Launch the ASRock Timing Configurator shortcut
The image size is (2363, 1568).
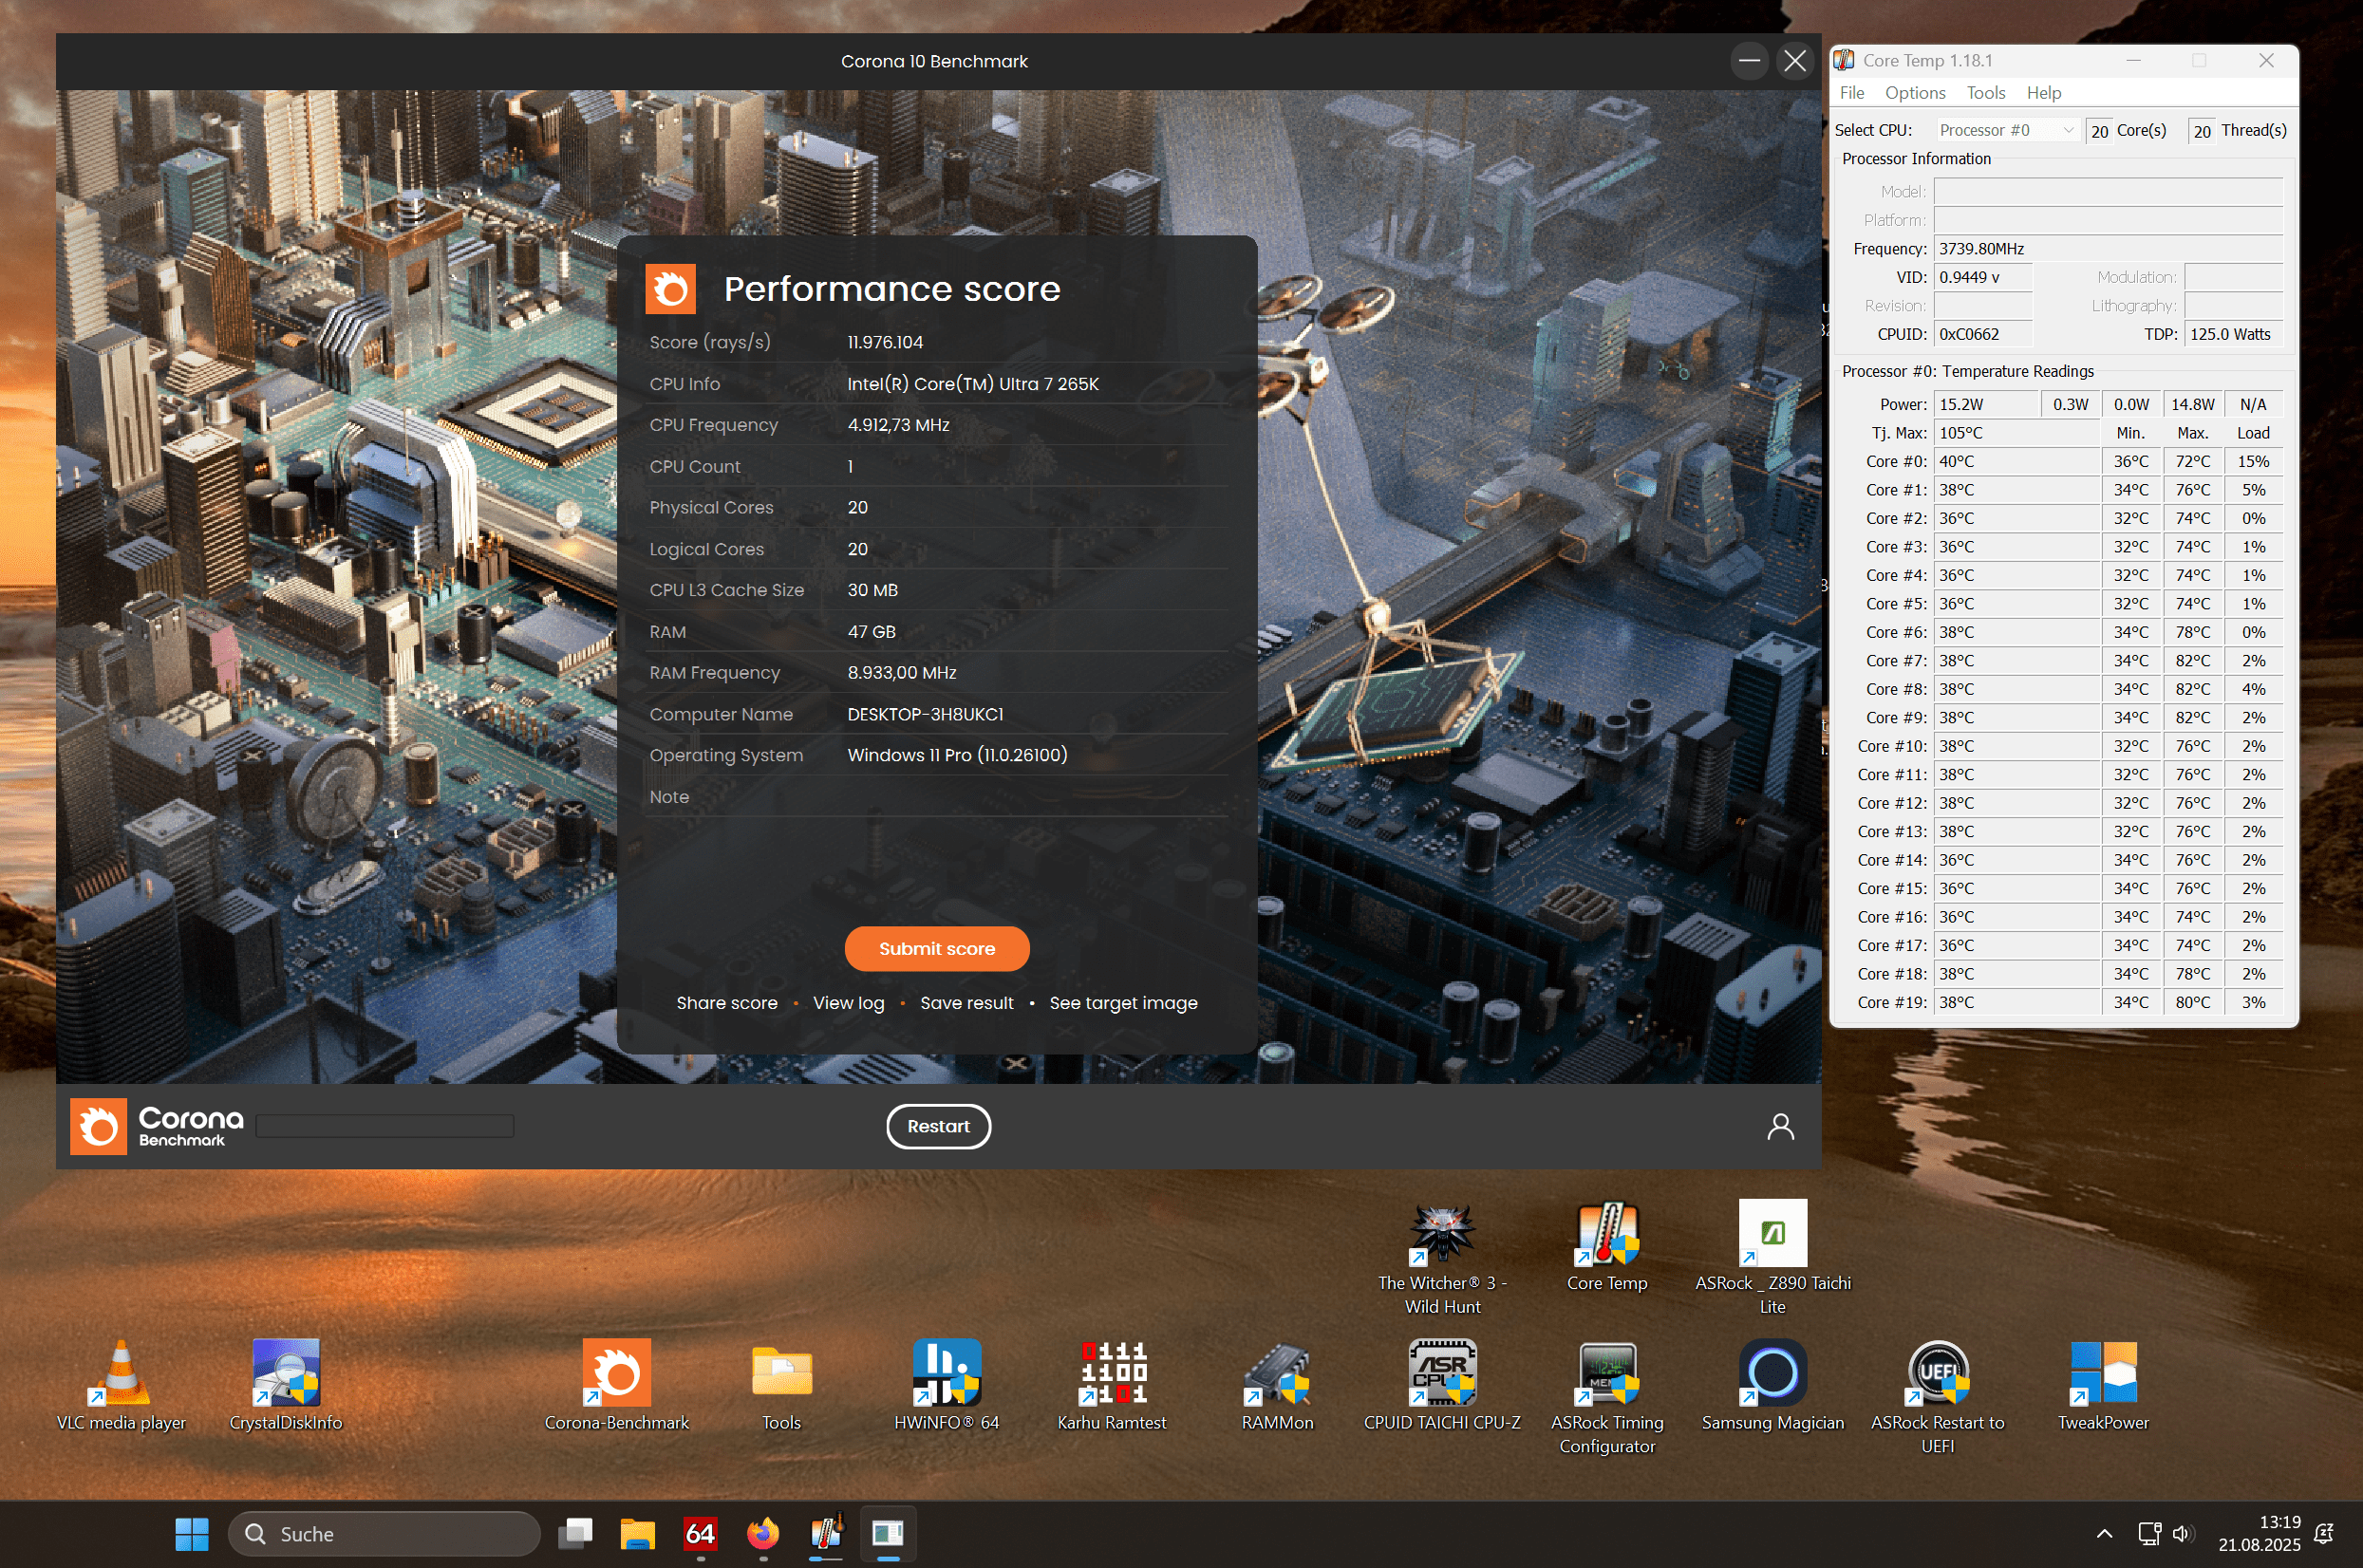point(1607,1374)
